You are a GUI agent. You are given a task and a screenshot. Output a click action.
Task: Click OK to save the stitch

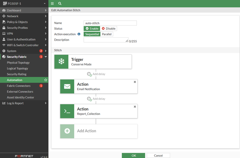pos(133,155)
